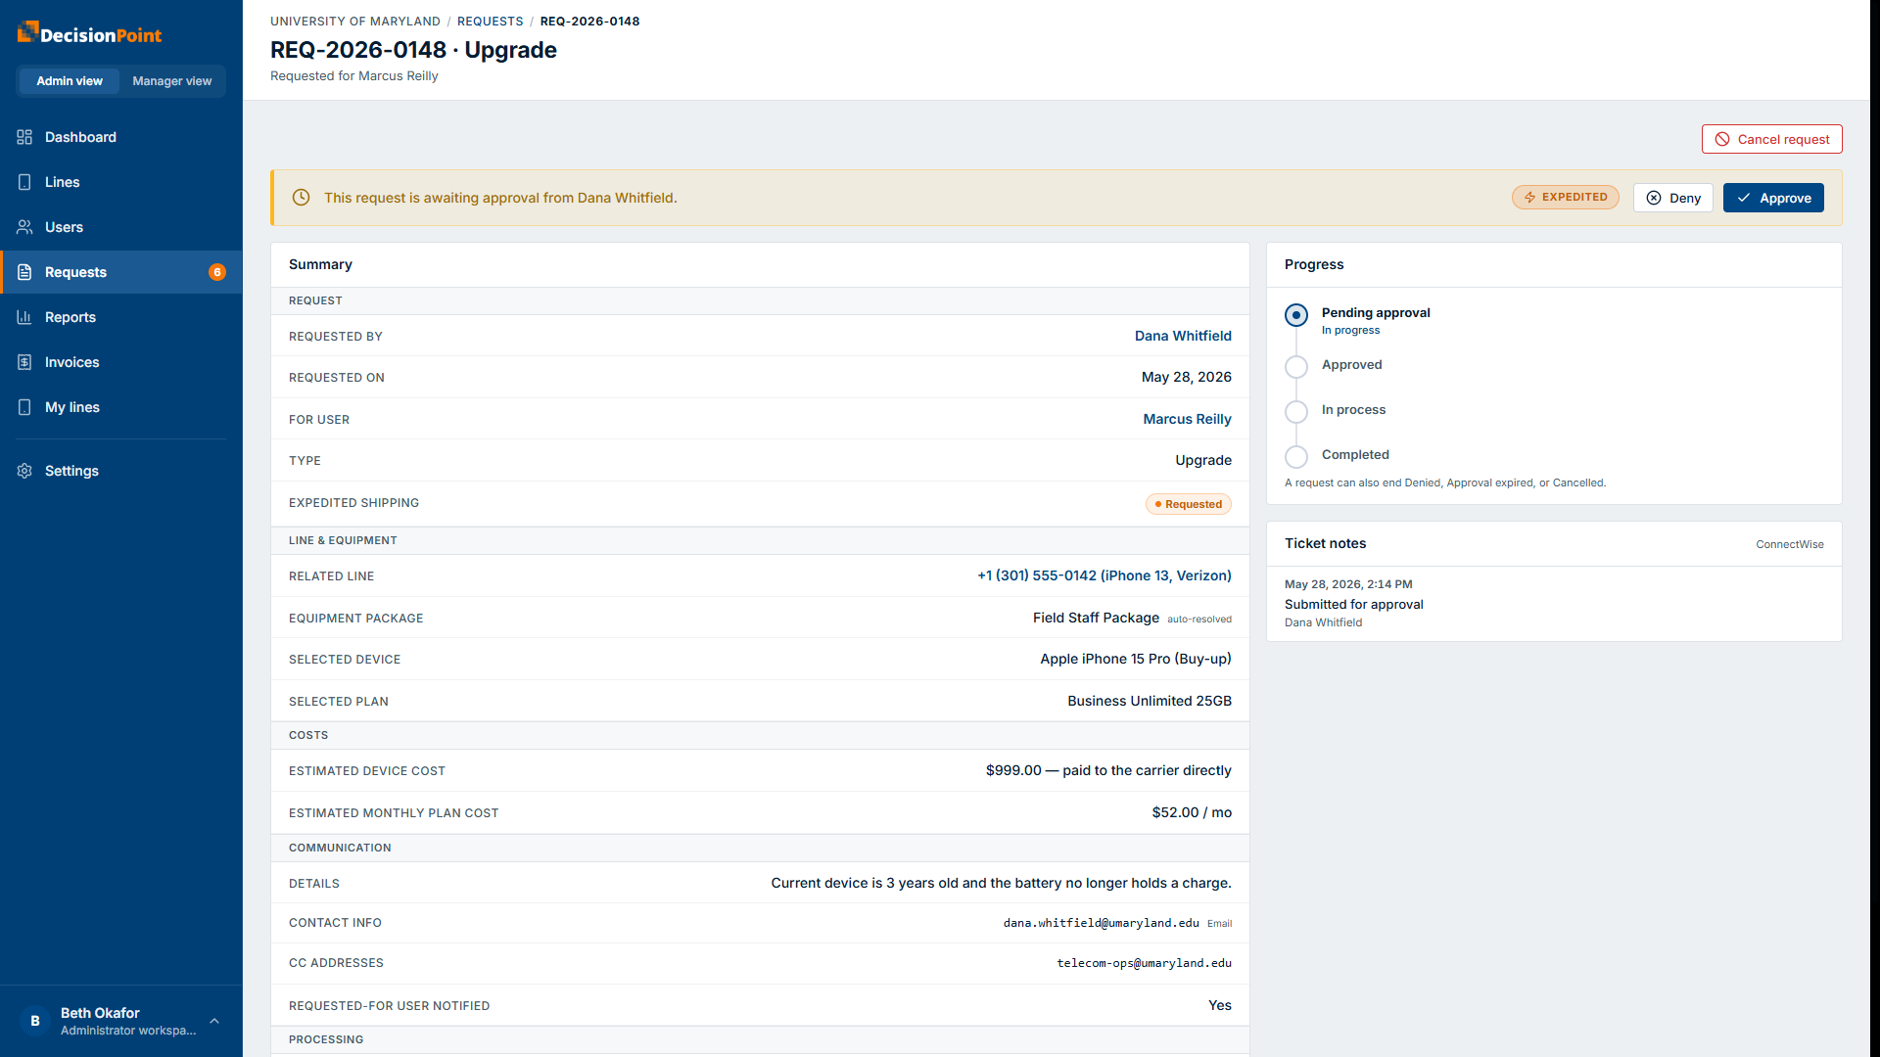This screenshot has width=1880, height=1057.
Task: Cancel request with red button
Action: click(1771, 139)
